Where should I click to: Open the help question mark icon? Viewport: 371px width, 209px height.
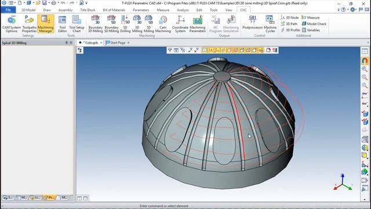click(x=343, y=10)
